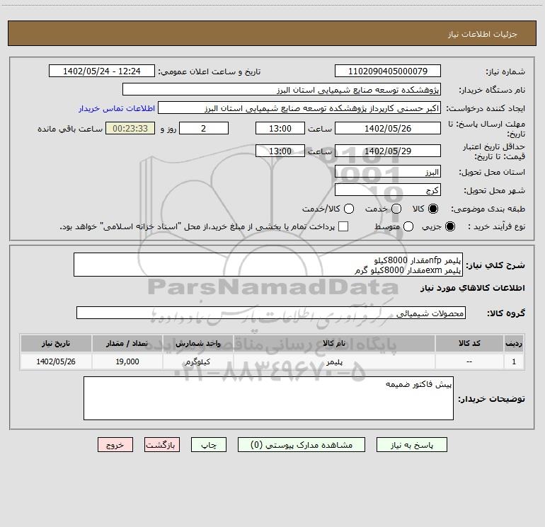Click the ردیف column header
The image size is (545, 527).
514,344
